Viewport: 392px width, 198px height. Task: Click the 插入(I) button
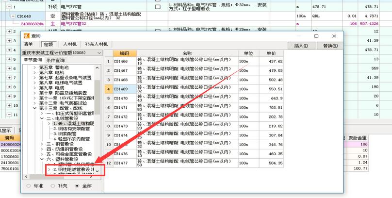[x=301, y=46]
